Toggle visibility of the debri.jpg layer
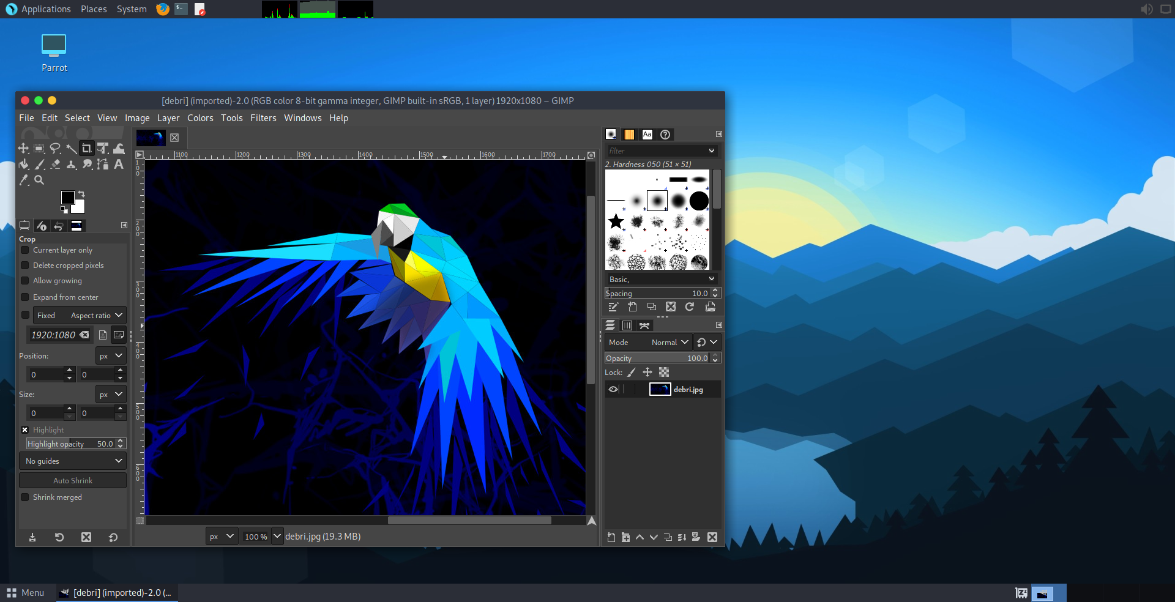 (x=613, y=389)
